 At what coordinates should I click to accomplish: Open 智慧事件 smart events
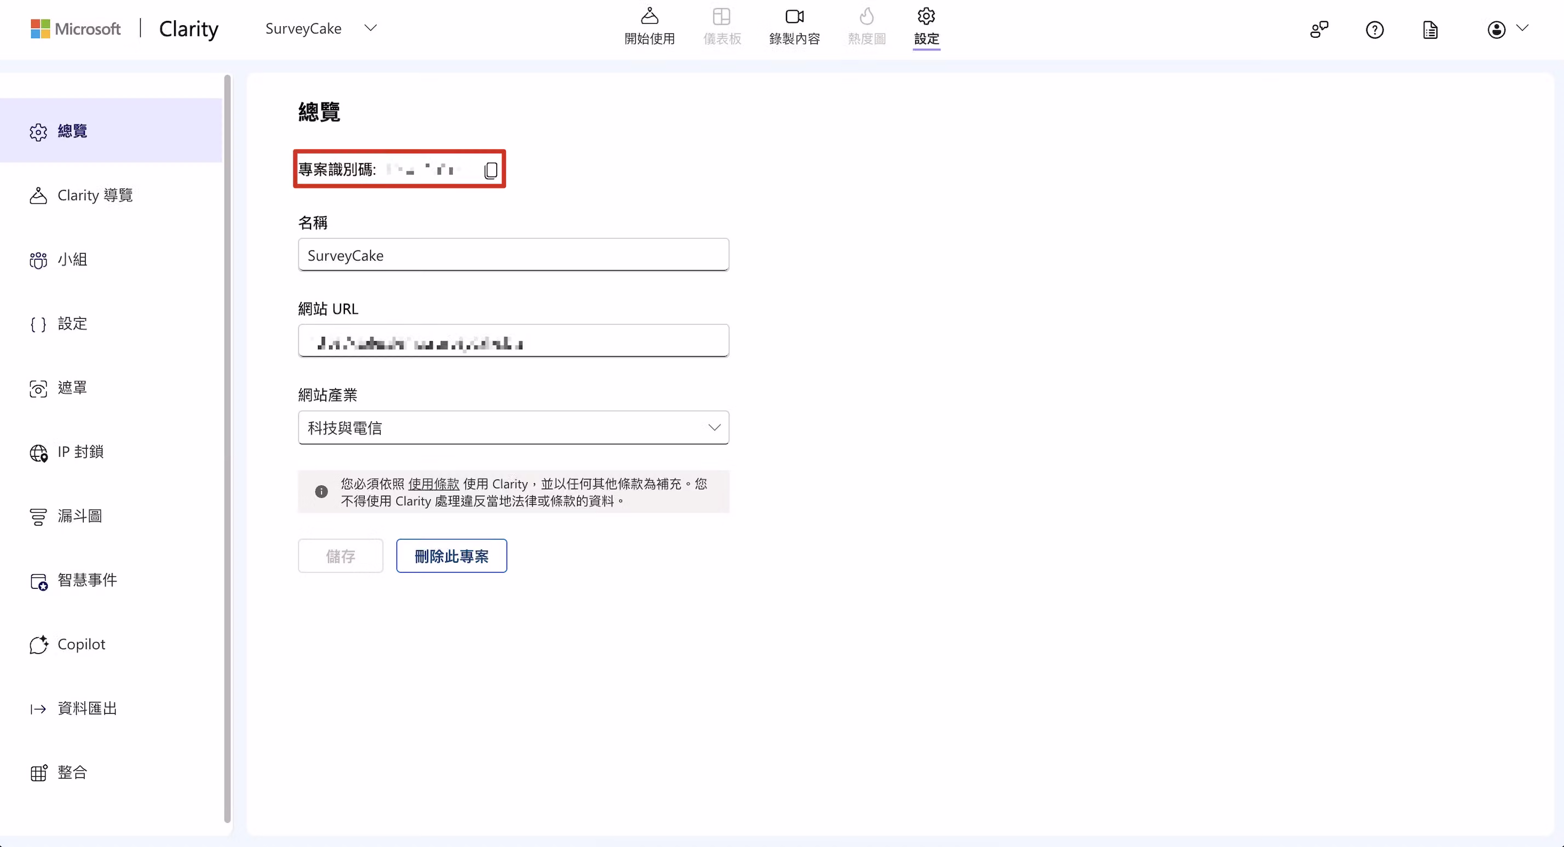[x=111, y=580]
